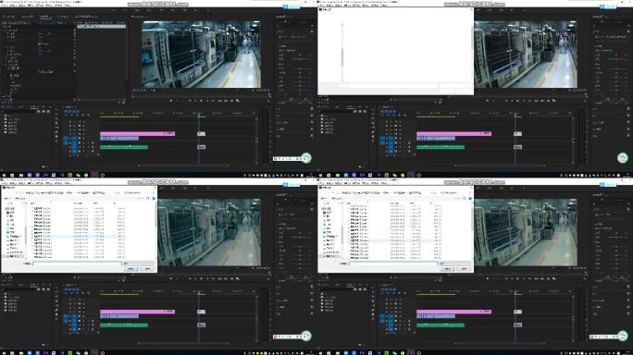Click the Program monitor preview beside the blank white dialog
633x355 pixels.
[526, 55]
